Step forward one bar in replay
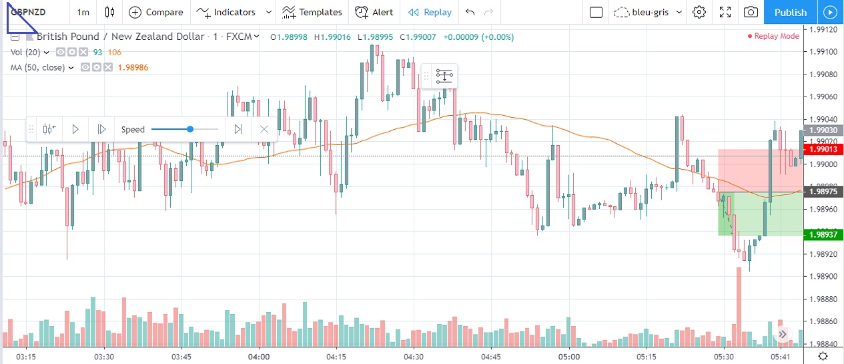The width and height of the screenshot is (844, 364). 101,129
